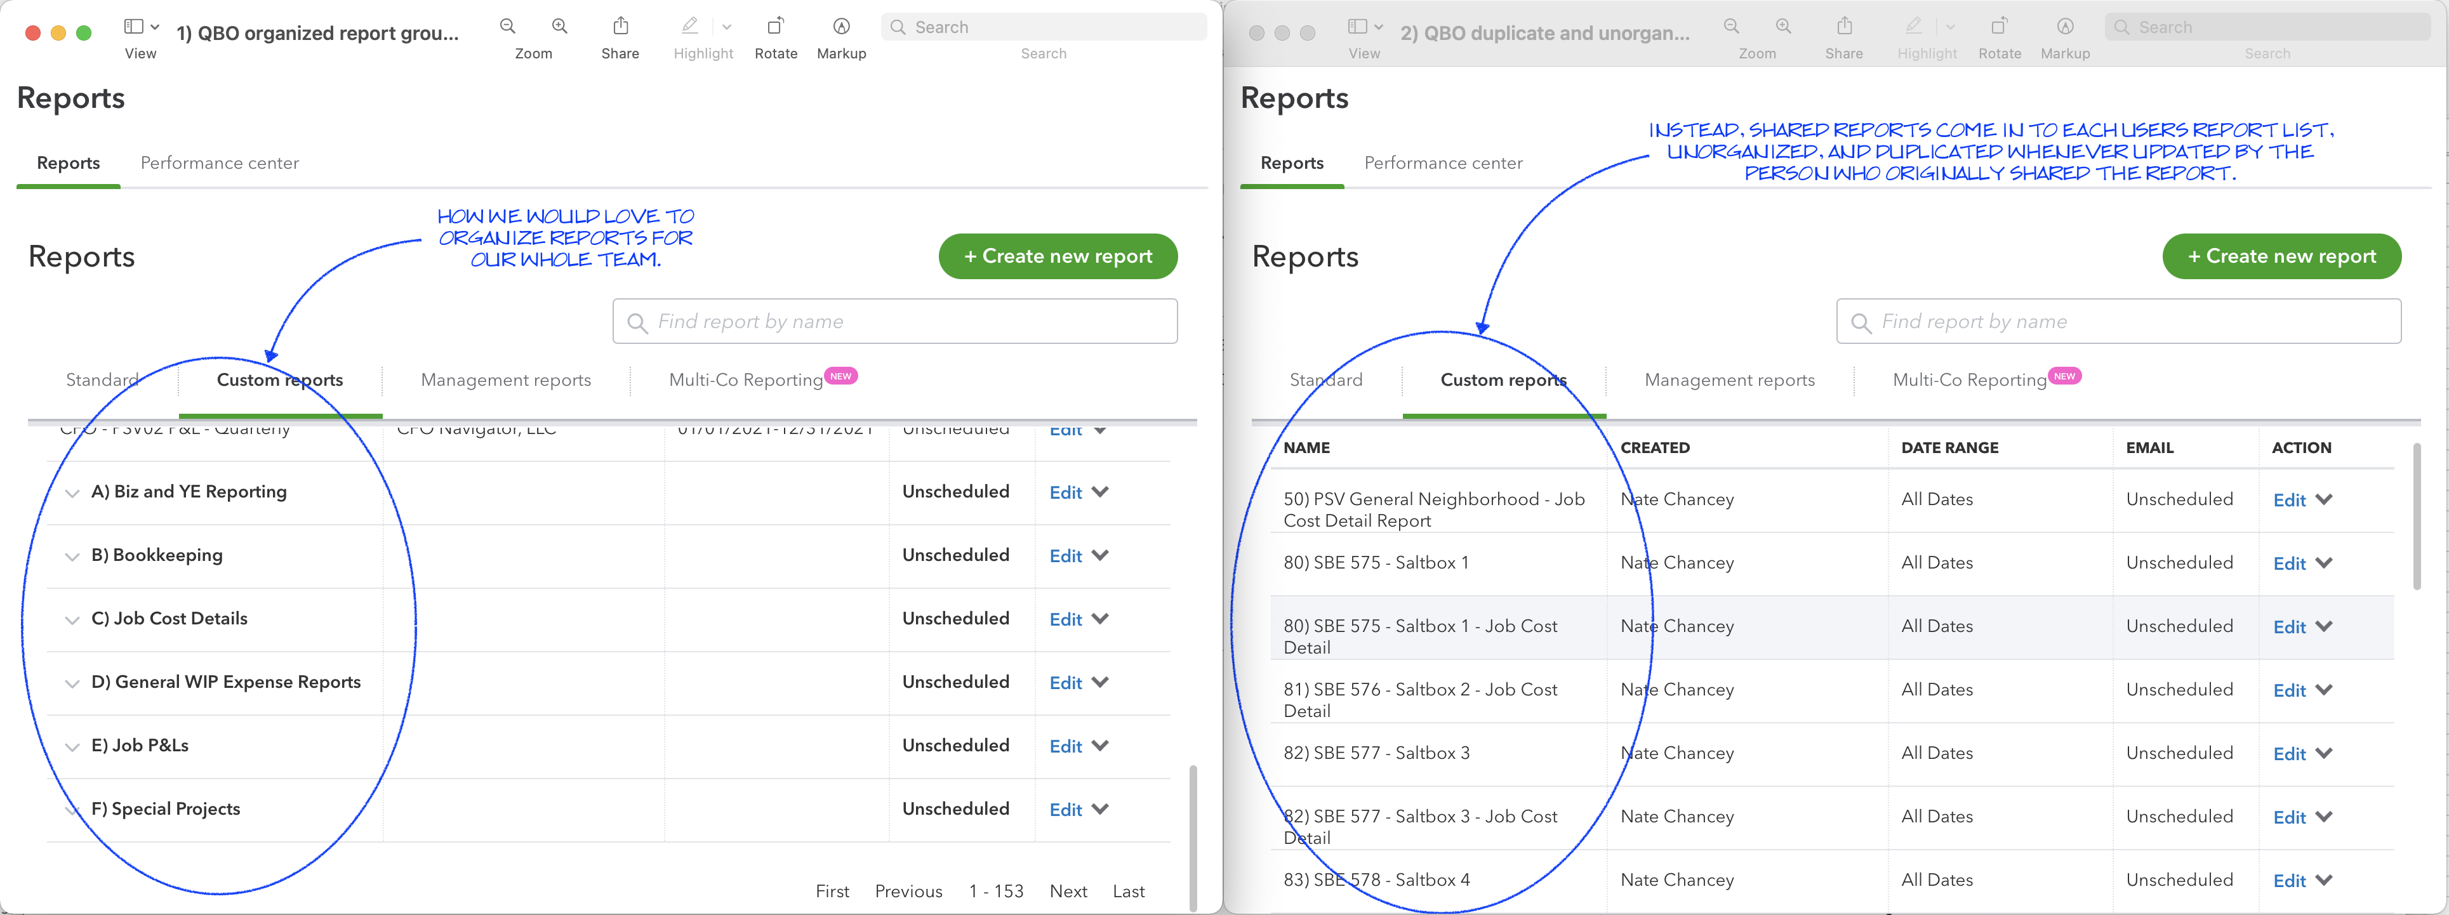2449x915 pixels.
Task: Select the Highlight pen icon in the right window
Action: (x=1914, y=25)
